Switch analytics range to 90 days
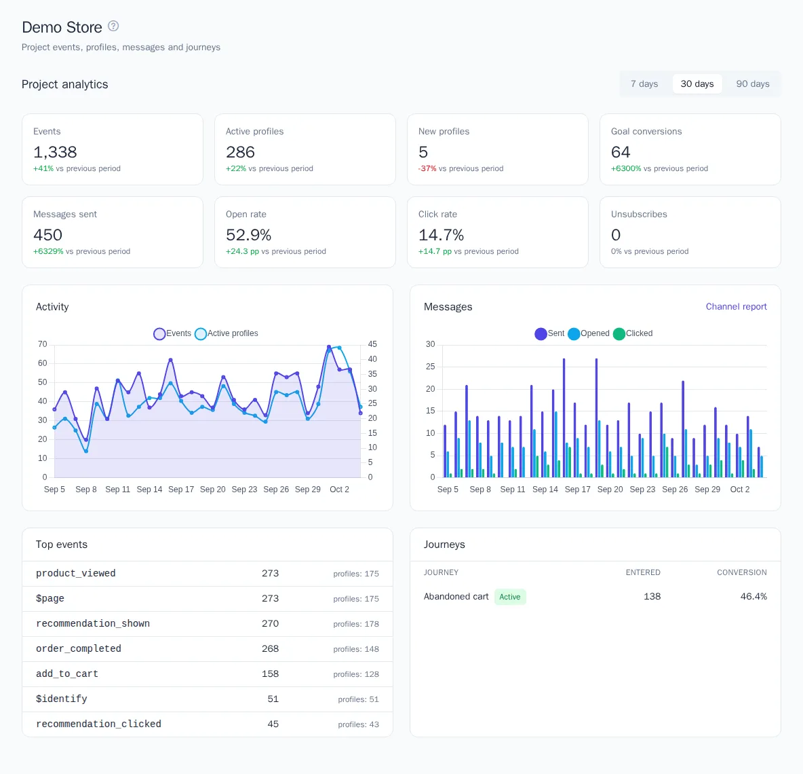This screenshot has width=803, height=774. (x=752, y=84)
